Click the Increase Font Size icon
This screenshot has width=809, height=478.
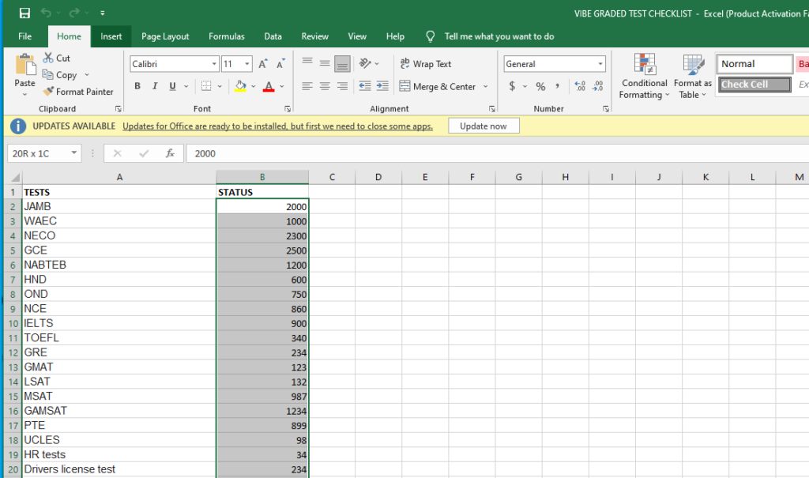point(263,64)
